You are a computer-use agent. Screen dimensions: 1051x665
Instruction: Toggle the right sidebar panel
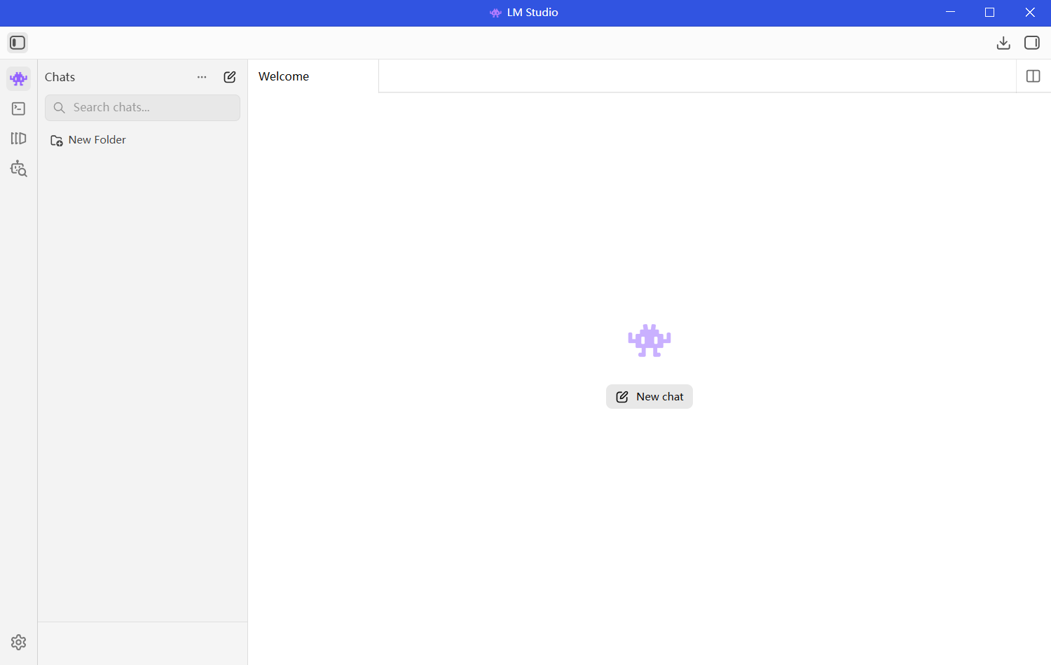click(x=1032, y=43)
